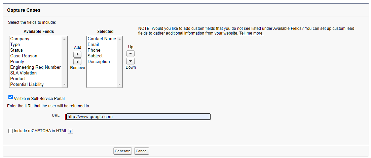Viewport: 371px width, 158px height.
Task: Select Priority in Available Fields
Action: pyautogui.click(x=17, y=62)
